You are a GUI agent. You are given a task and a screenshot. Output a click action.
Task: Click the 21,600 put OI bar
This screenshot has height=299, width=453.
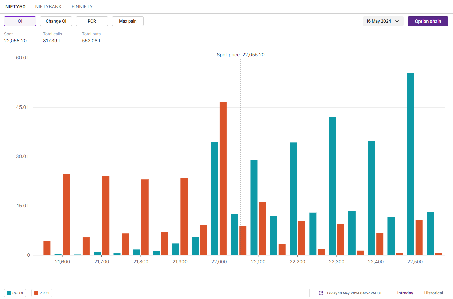[67, 215]
